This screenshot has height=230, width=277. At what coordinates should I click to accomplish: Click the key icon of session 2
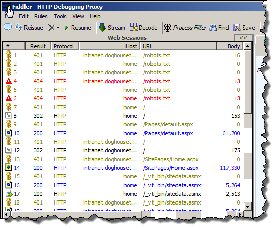pyautogui.click(x=8, y=63)
